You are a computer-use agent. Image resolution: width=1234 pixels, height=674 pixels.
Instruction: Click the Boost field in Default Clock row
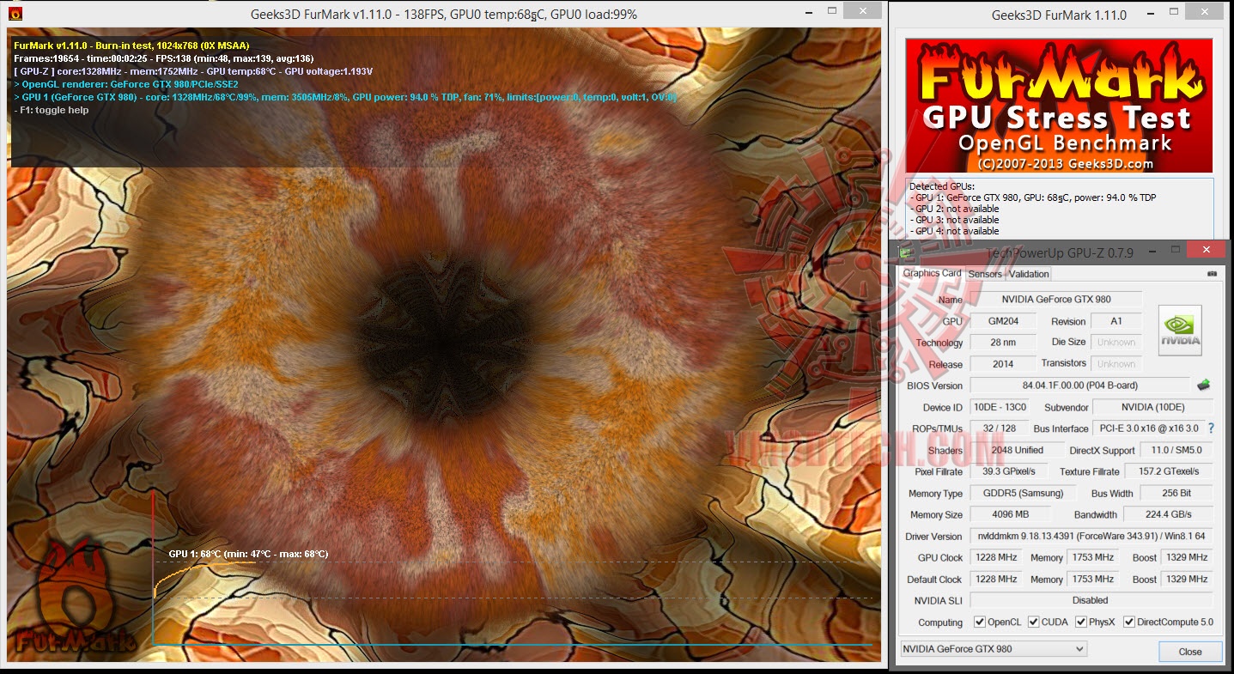1188,580
